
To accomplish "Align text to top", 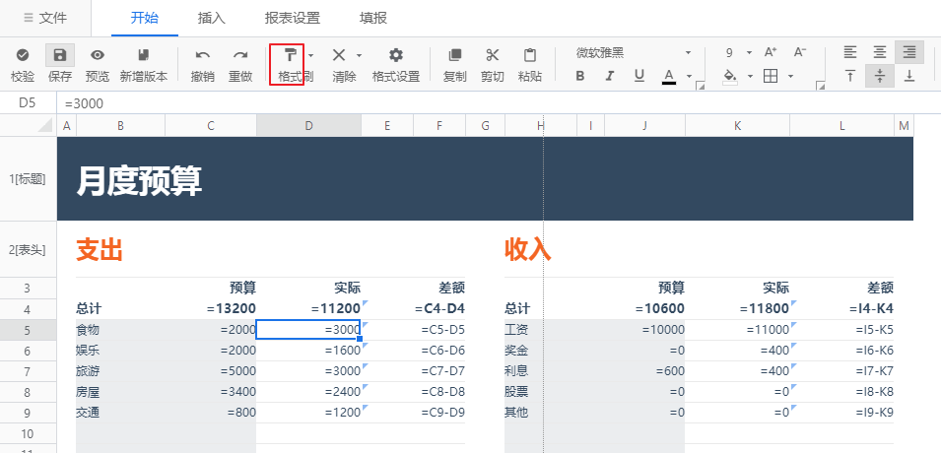I will tap(849, 76).
